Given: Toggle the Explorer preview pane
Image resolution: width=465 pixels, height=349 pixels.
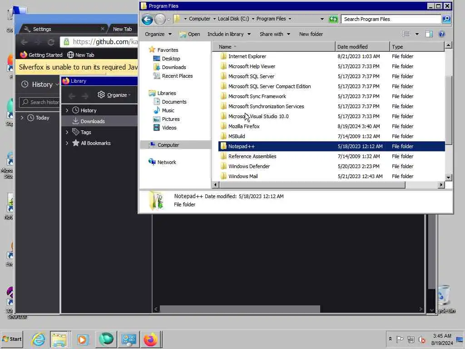Looking at the screenshot, I should click(429, 34).
